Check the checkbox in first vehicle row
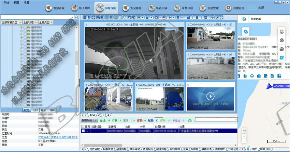The width and height of the screenshot is (290, 152). [83, 131]
